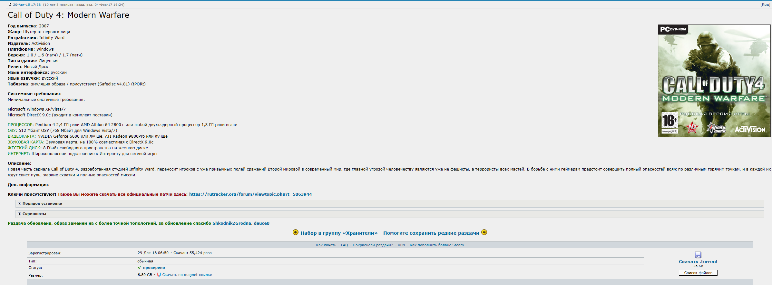Click the yellow arrow icon before «Набор в группу»
Image resolution: width=772 pixels, height=285 pixels.
(x=296, y=232)
